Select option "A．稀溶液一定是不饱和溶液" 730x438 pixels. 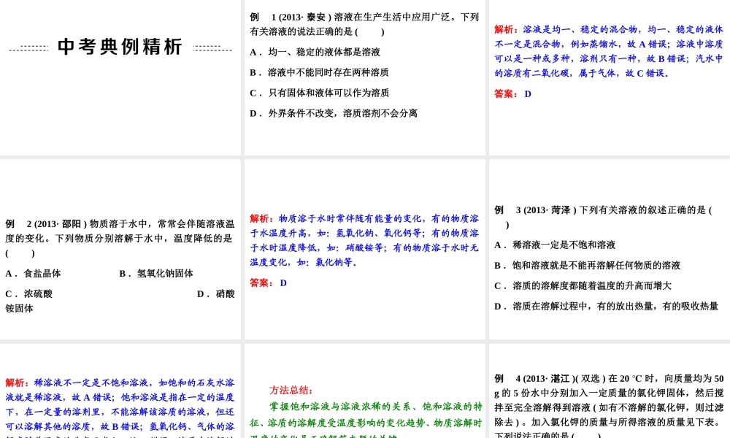point(555,245)
